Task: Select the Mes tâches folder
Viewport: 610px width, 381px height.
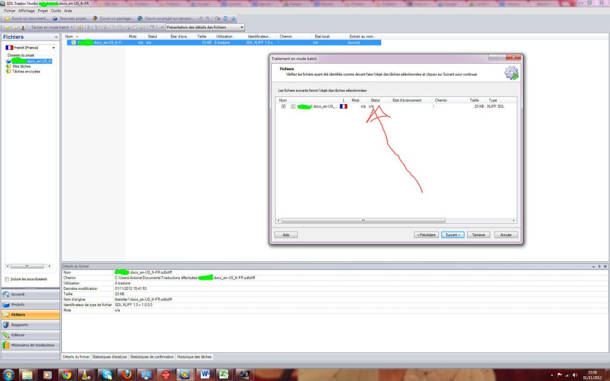Action: 21,67
